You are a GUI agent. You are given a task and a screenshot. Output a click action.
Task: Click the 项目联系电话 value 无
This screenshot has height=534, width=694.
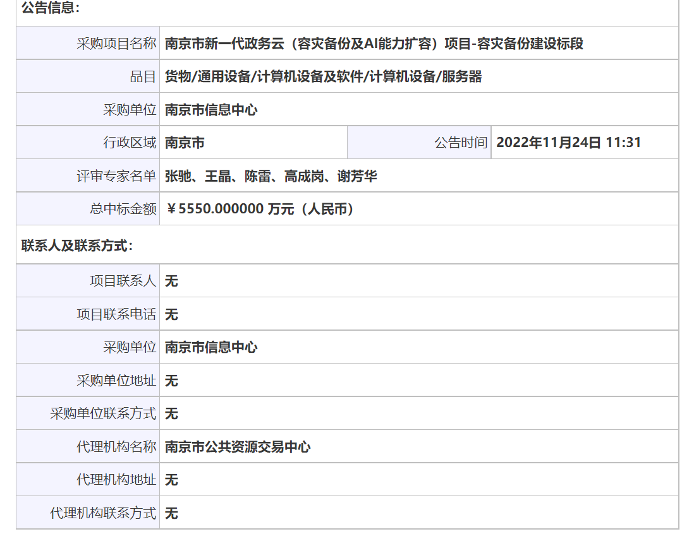click(171, 314)
